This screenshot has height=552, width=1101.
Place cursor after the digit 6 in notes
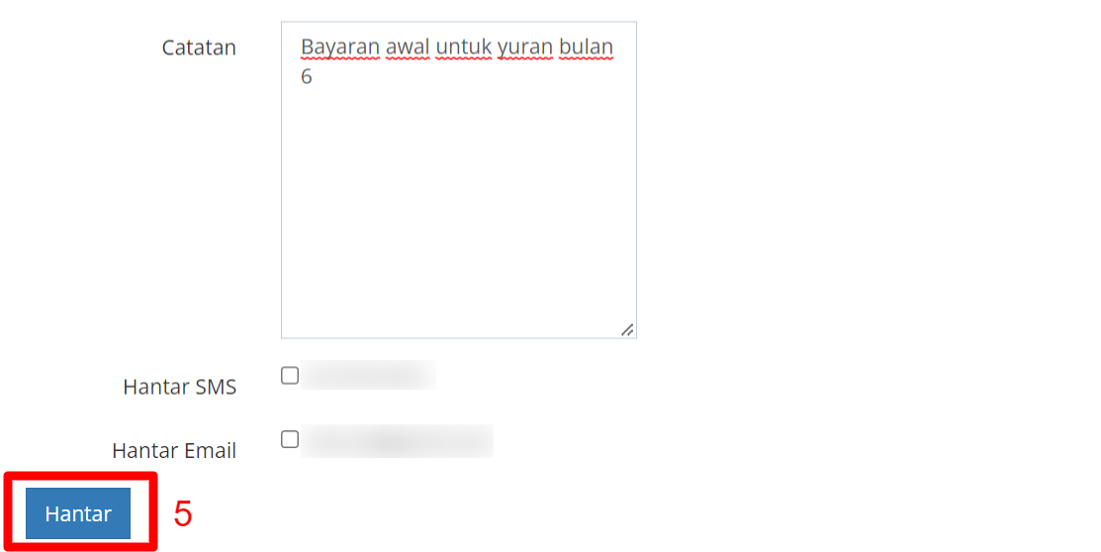(314, 76)
